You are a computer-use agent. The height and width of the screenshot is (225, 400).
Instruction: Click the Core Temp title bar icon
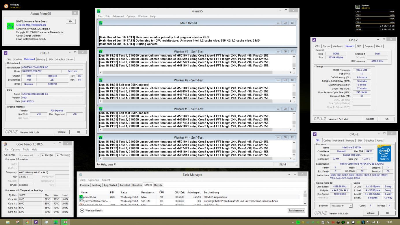click(5, 144)
